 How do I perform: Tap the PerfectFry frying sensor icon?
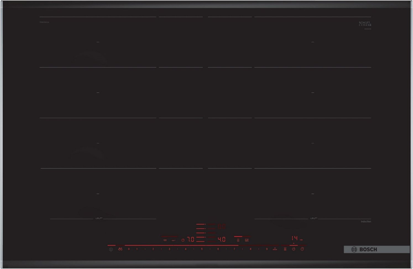165,240
